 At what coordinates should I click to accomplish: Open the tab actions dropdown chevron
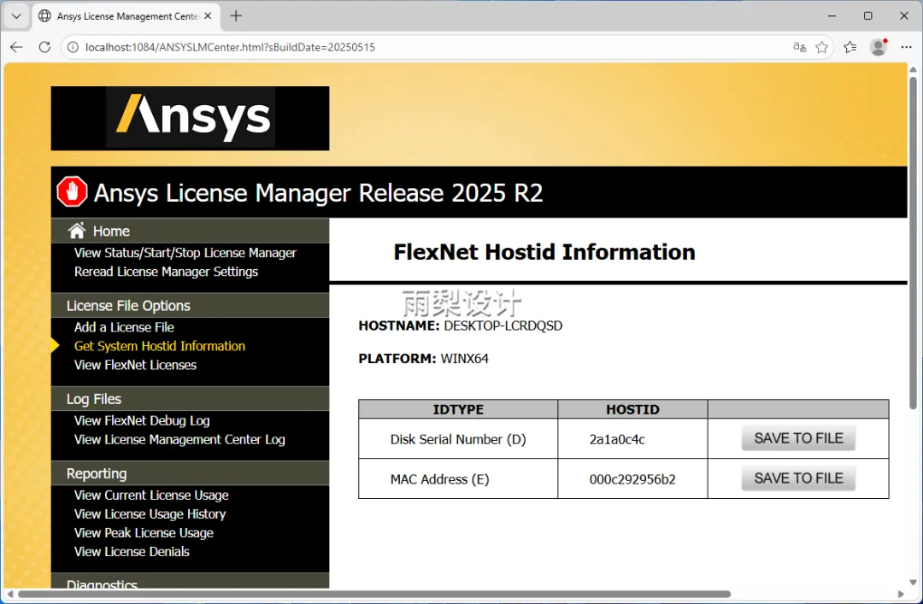(16, 16)
